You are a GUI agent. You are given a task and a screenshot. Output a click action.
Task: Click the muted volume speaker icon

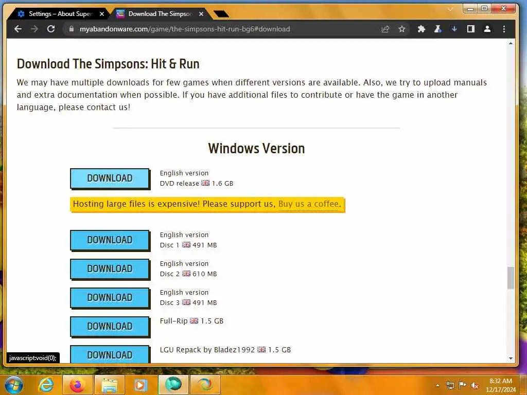pyautogui.click(x=475, y=385)
